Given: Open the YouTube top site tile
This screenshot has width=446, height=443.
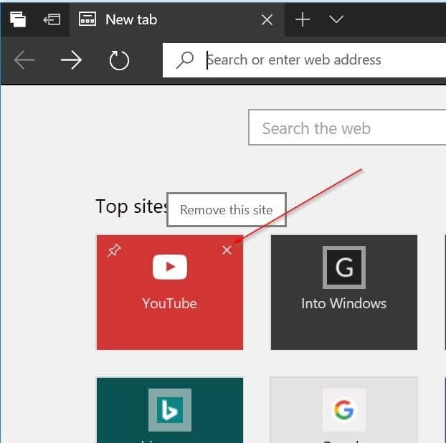Looking at the screenshot, I should point(170,292).
